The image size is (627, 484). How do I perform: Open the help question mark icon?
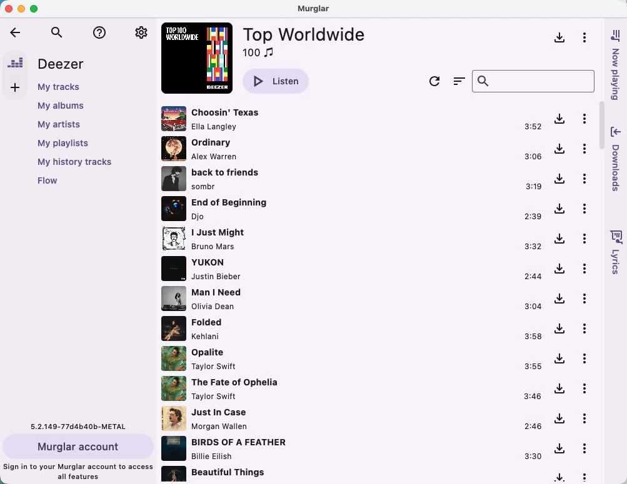pyautogui.click(x=99, y=32)
